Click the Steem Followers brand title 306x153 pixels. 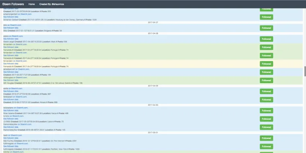13,4
